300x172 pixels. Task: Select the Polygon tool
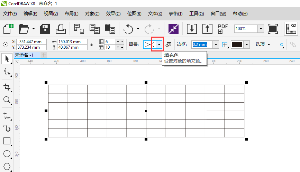(7, 166)
